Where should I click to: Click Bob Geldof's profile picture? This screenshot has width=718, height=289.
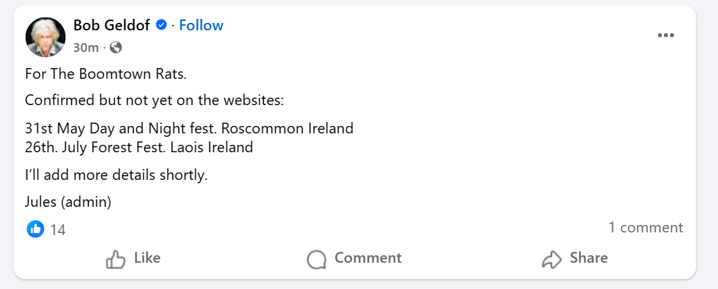[45, 37]
